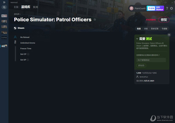Select the Freeze Time cheat
Screen dimensions: 175x123
(x=26, y=49)
